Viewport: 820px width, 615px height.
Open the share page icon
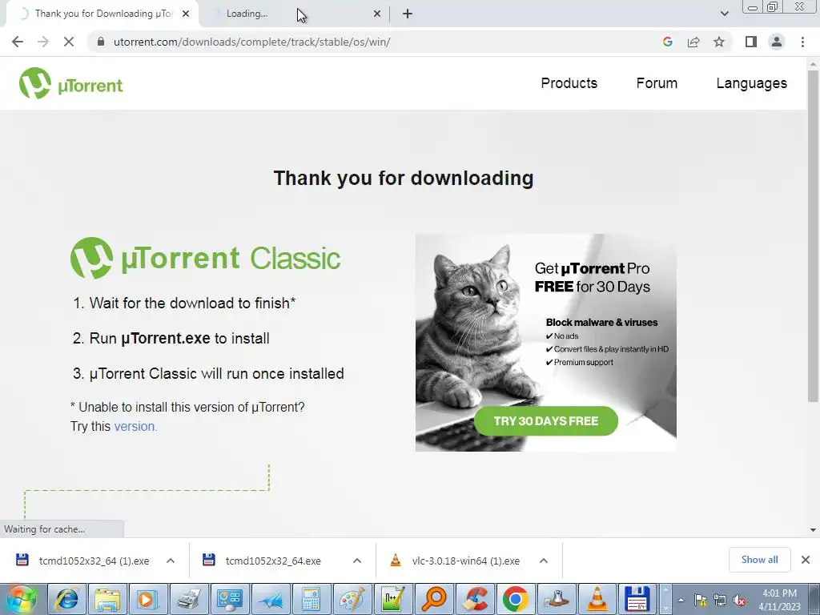click(693, 42)
